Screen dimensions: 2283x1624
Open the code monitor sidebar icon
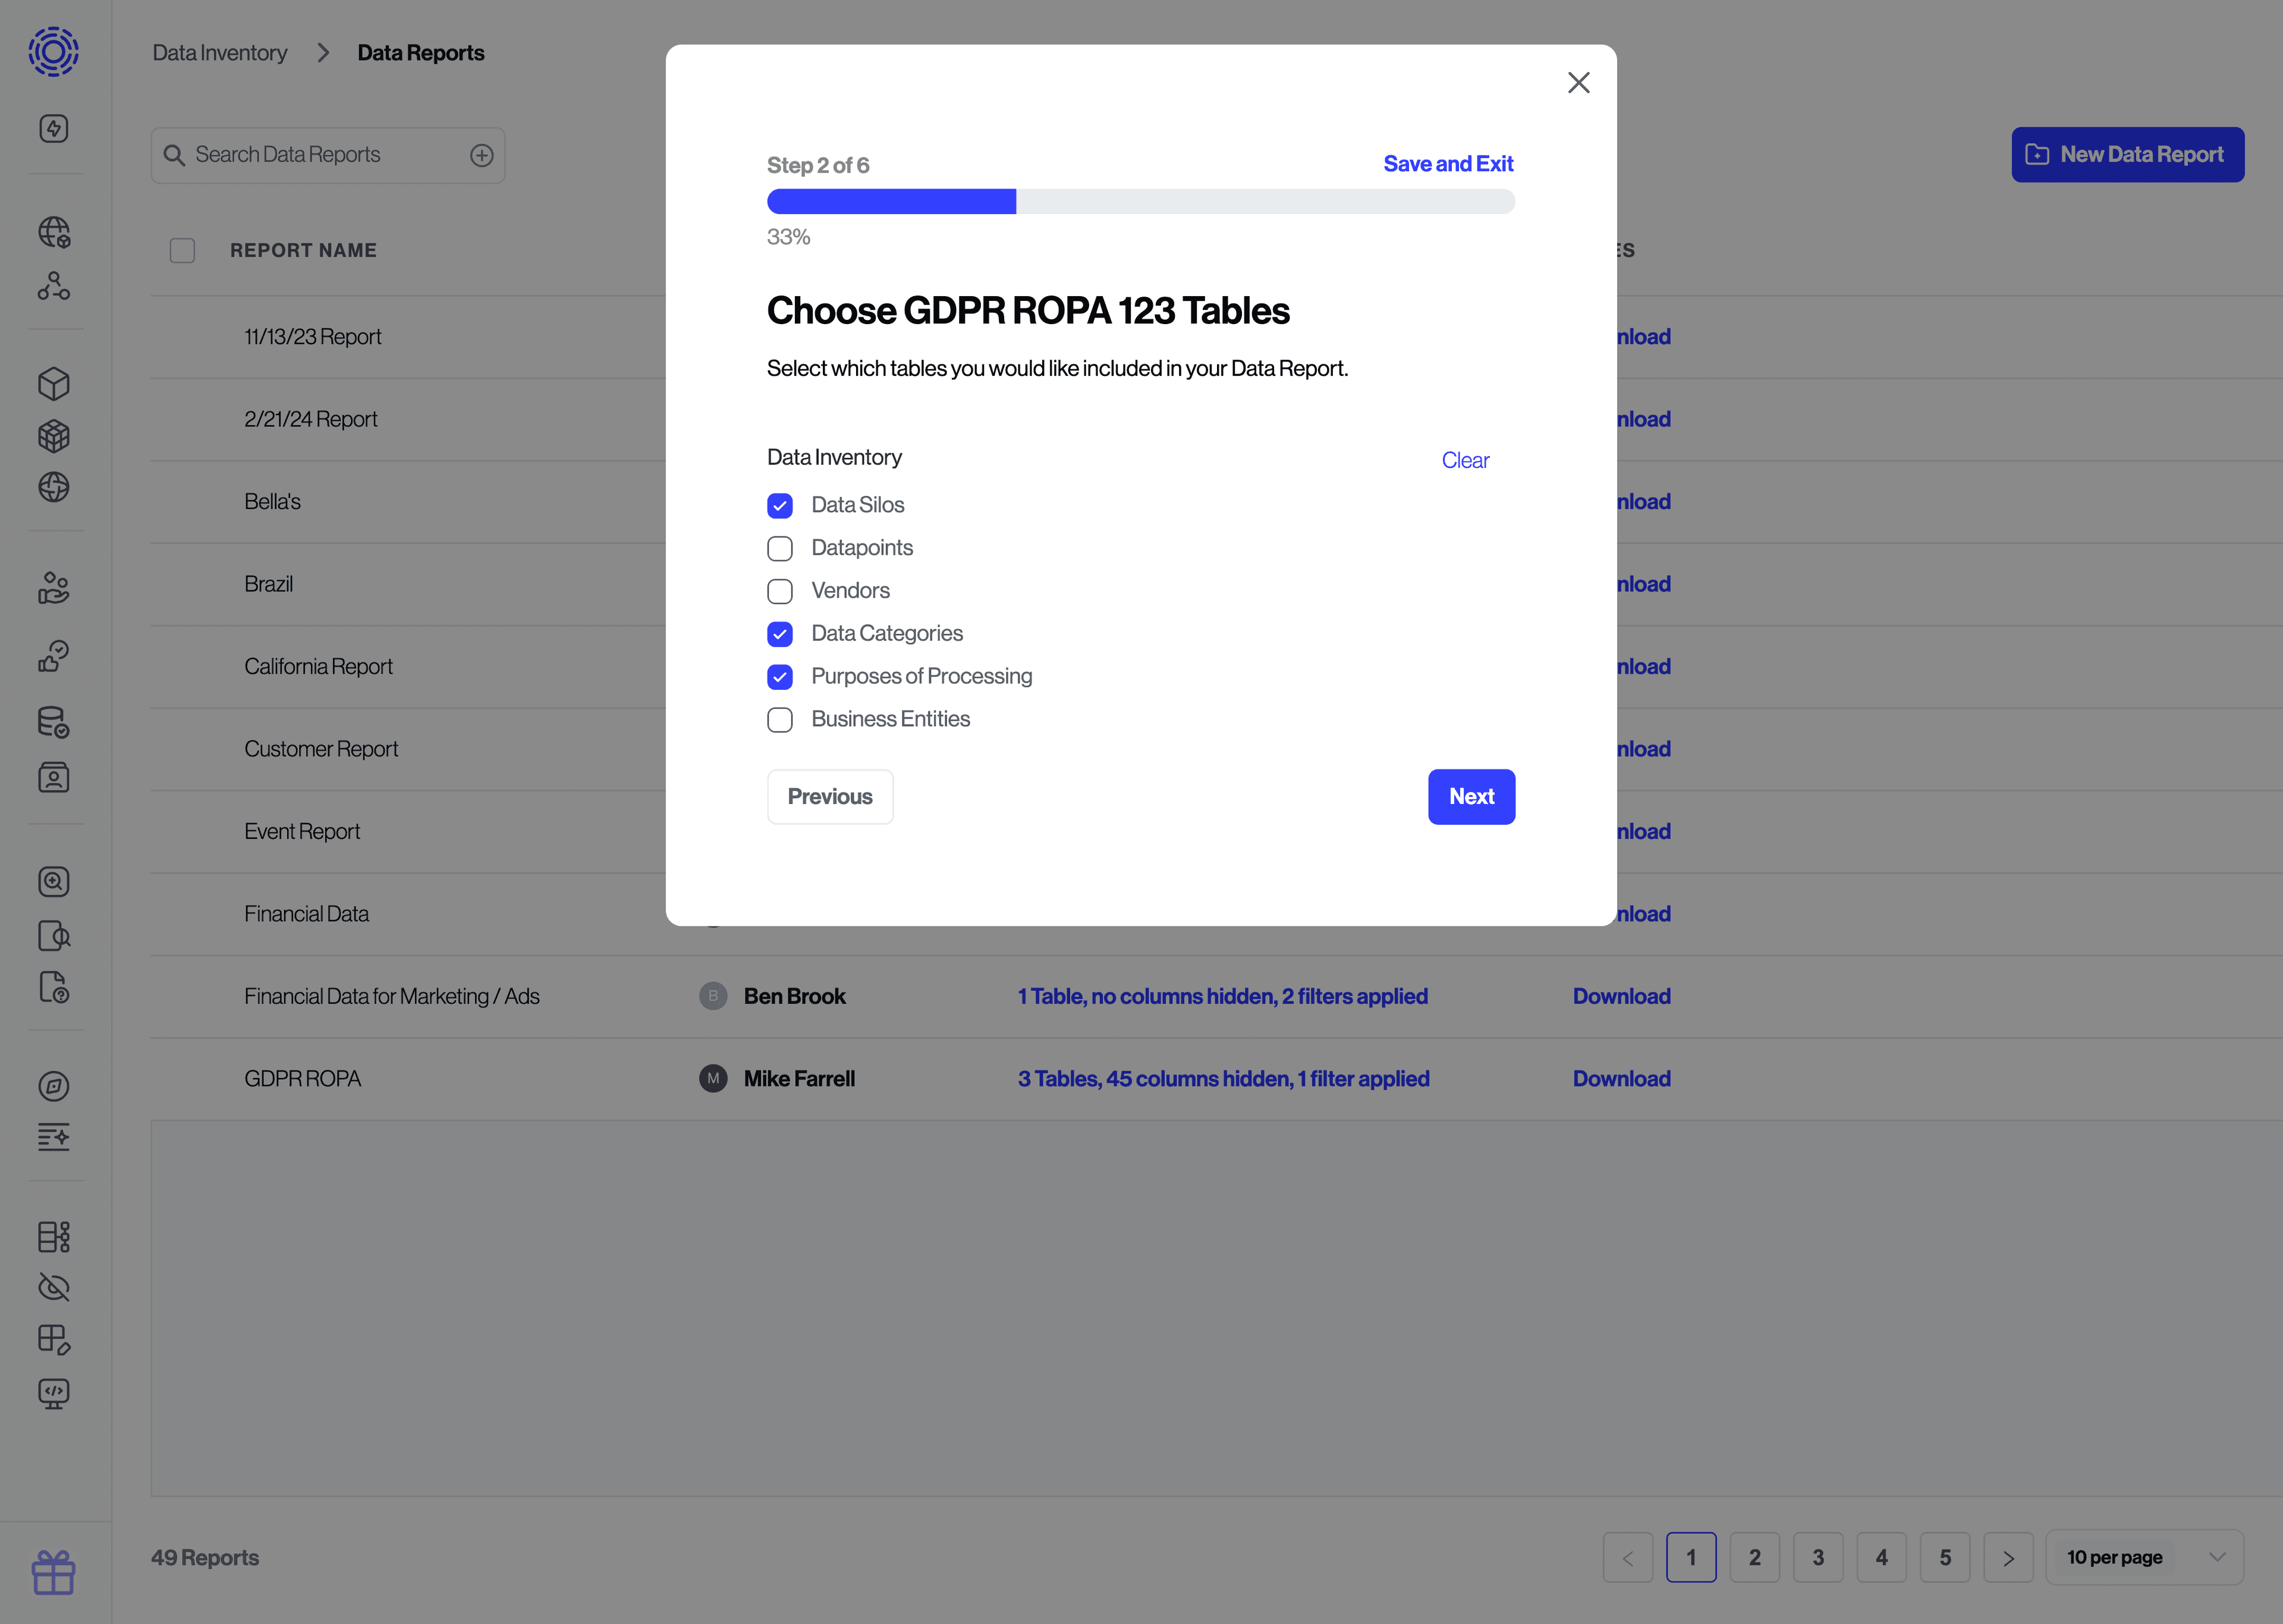[54, 1393]
